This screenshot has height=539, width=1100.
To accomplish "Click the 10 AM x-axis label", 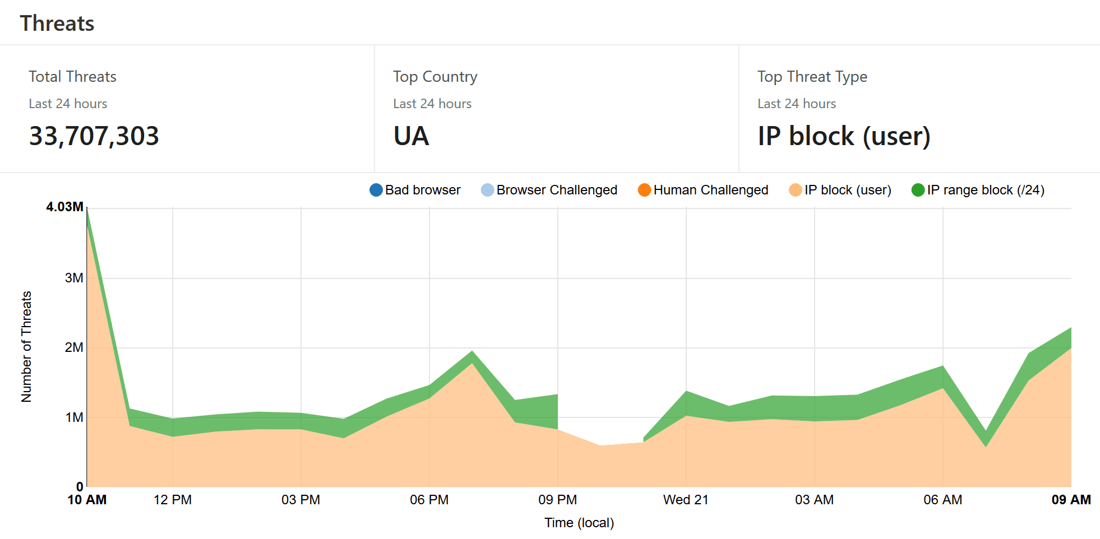I will coord(87,500).
